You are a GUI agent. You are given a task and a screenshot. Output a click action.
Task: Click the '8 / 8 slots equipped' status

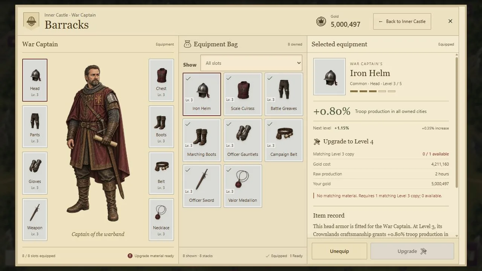pos(39,256)
